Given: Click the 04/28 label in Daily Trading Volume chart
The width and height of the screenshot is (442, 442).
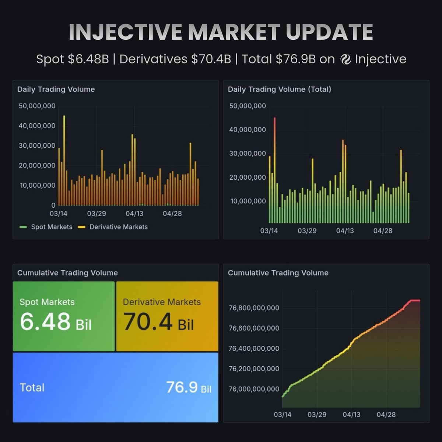Looking at the screenshot, I should click(172, 214).
